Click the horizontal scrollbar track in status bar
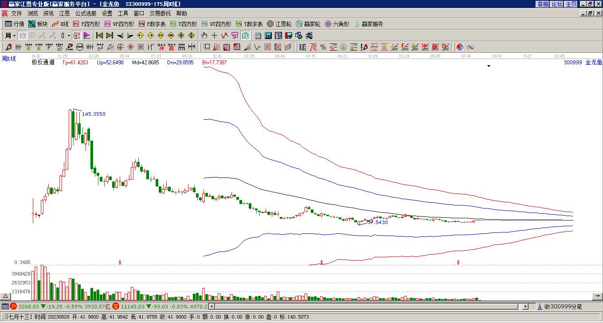The height and width of the screenshot is (323, 603). pos(368,306)
